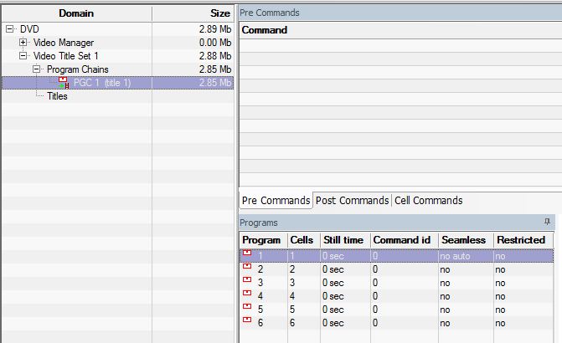Click the program 3 row icon
This screenshot has height=343, width=562.
[247, 279]
